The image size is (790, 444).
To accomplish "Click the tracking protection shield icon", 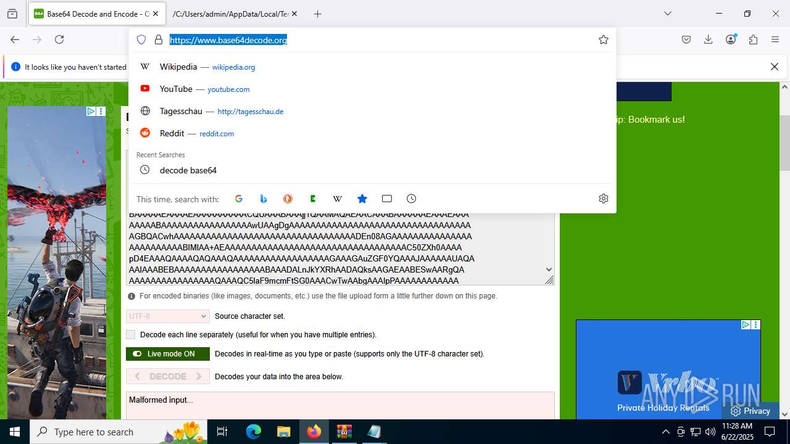I will point(141,39).
